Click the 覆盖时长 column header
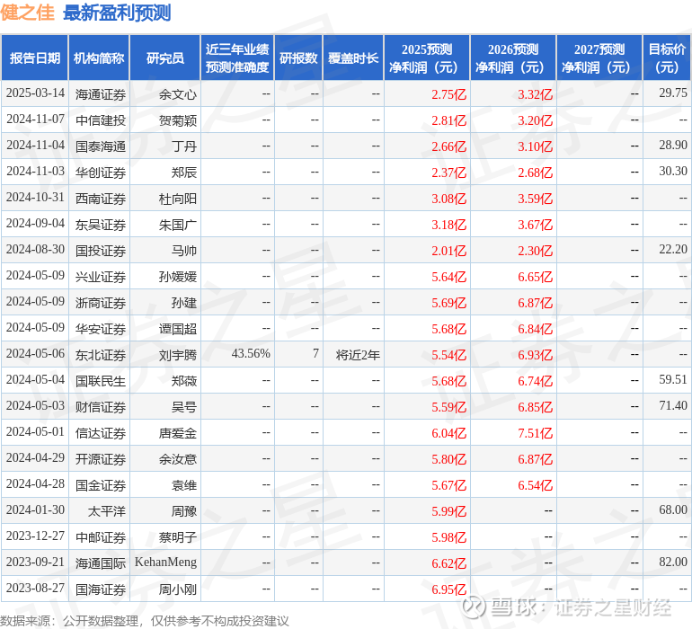Image resolution: width=692 pixels, height=629 pixels. pos(353,58)
